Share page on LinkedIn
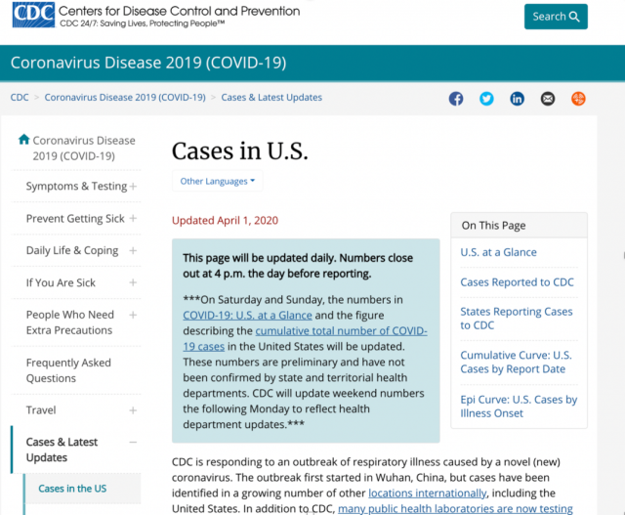Image resolution: width=625 pixels, height=515 pixels. (x=517, y=99)
